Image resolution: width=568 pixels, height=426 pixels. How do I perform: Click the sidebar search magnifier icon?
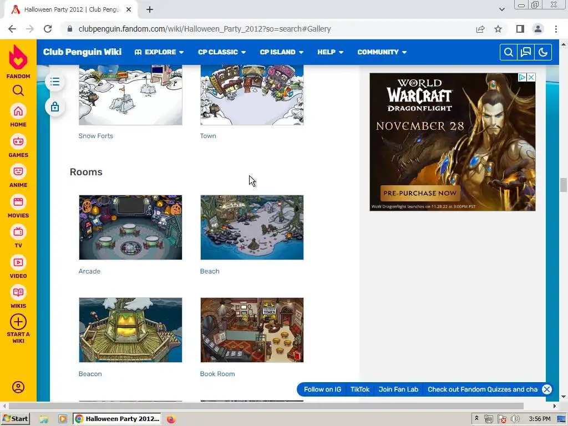18,90
